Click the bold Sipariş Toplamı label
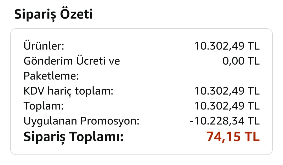The image size is (283, 165). tap(73, 137)
